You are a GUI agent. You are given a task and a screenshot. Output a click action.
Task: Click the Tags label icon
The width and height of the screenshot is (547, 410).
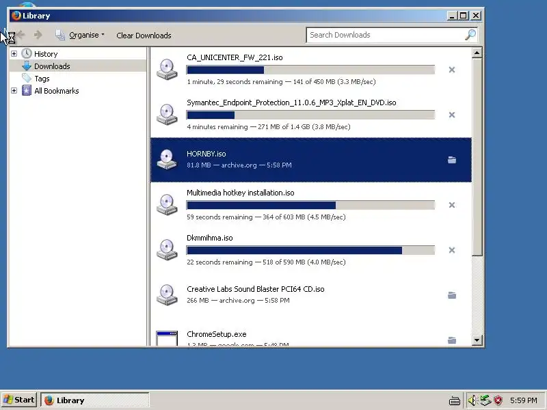click(x=27, y=78)
